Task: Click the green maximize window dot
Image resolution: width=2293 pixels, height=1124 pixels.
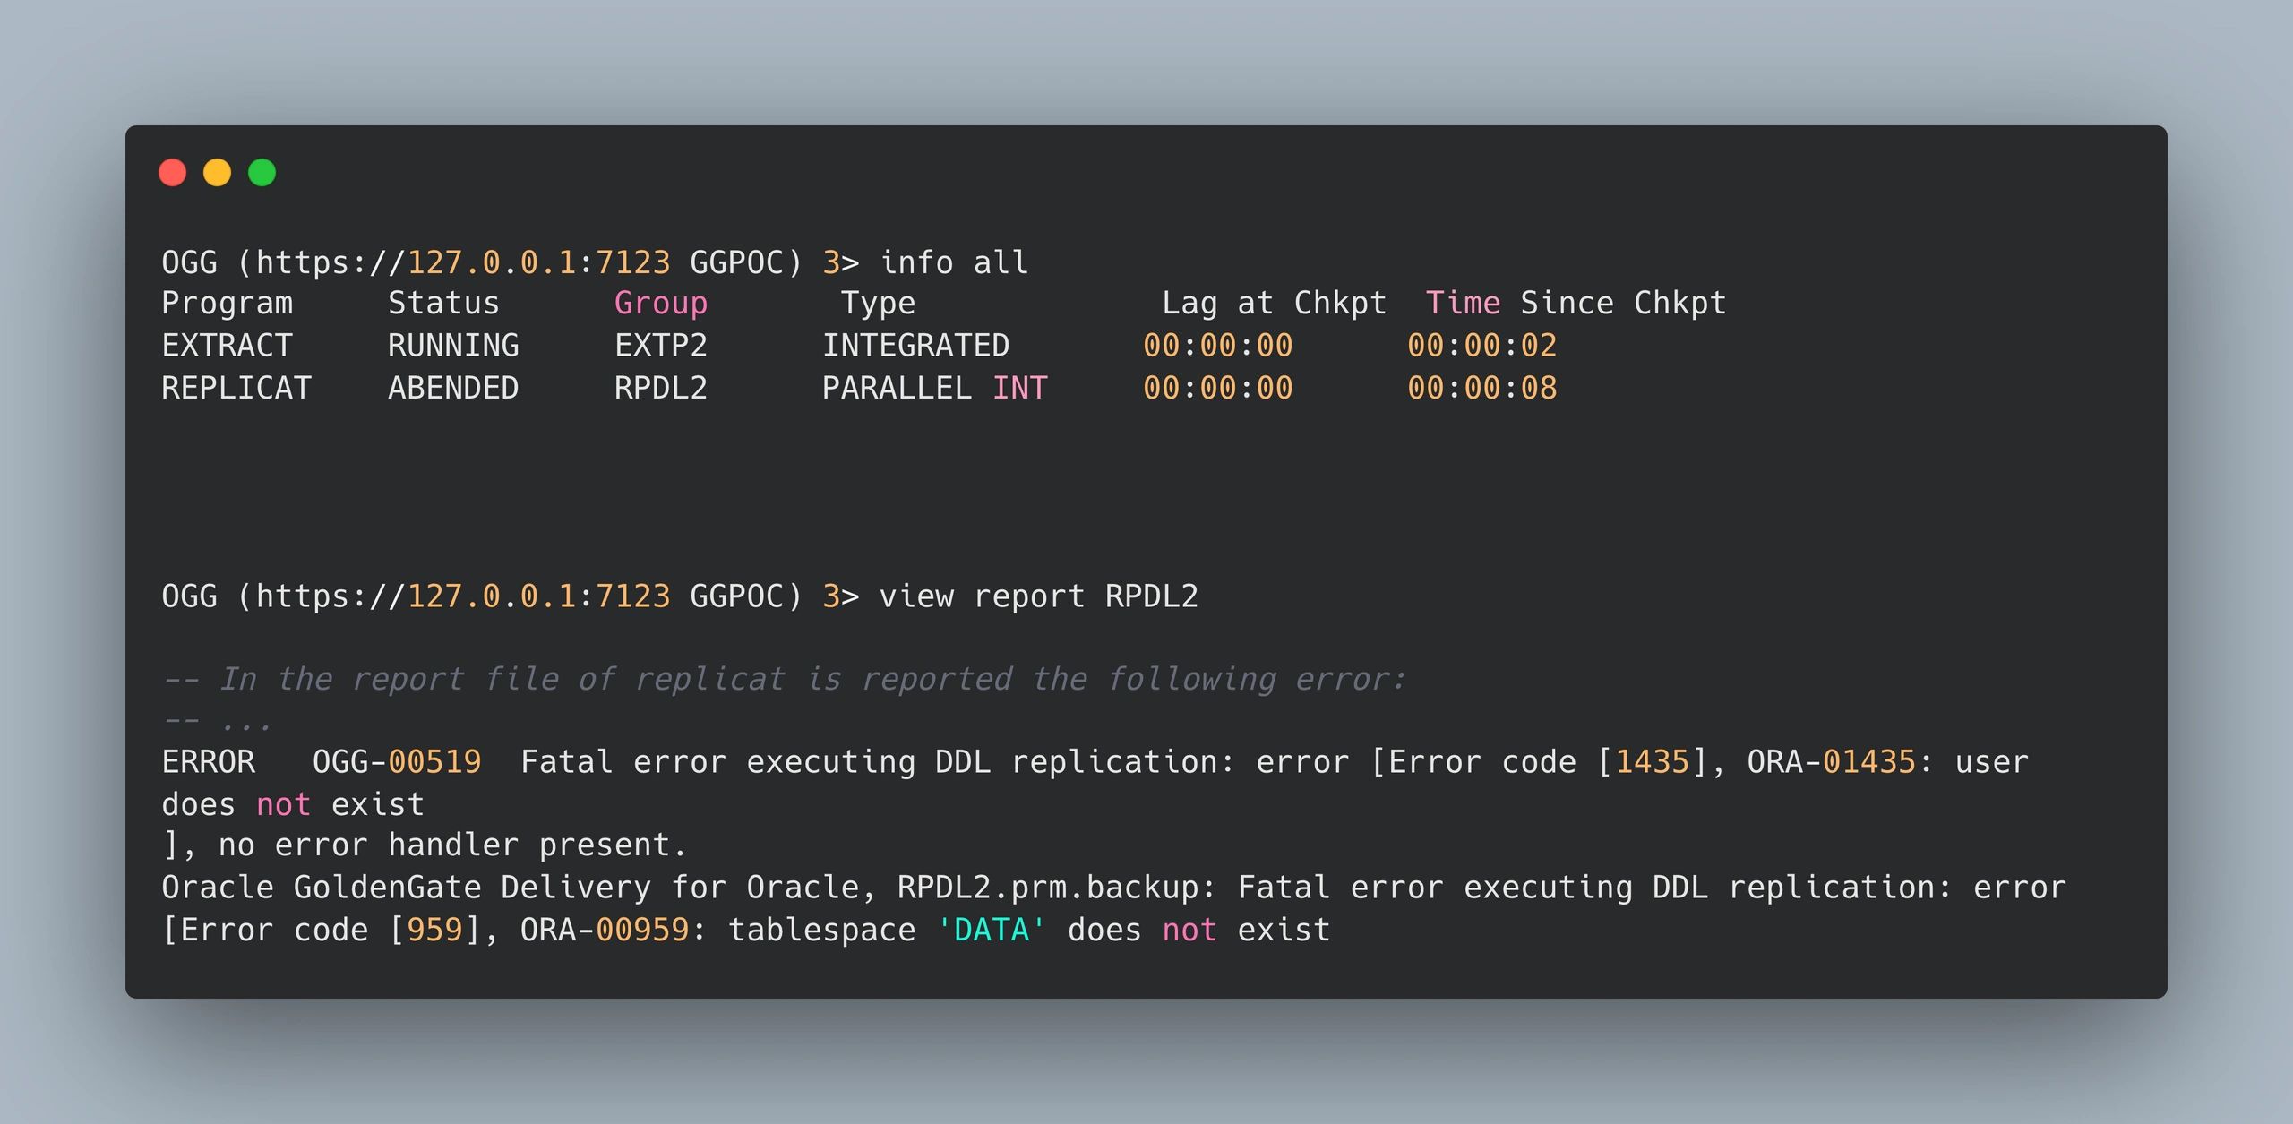Action: 262,172
